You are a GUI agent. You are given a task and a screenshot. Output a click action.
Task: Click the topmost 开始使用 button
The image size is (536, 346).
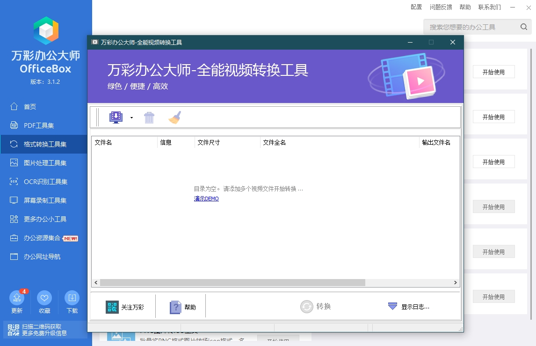493,72
